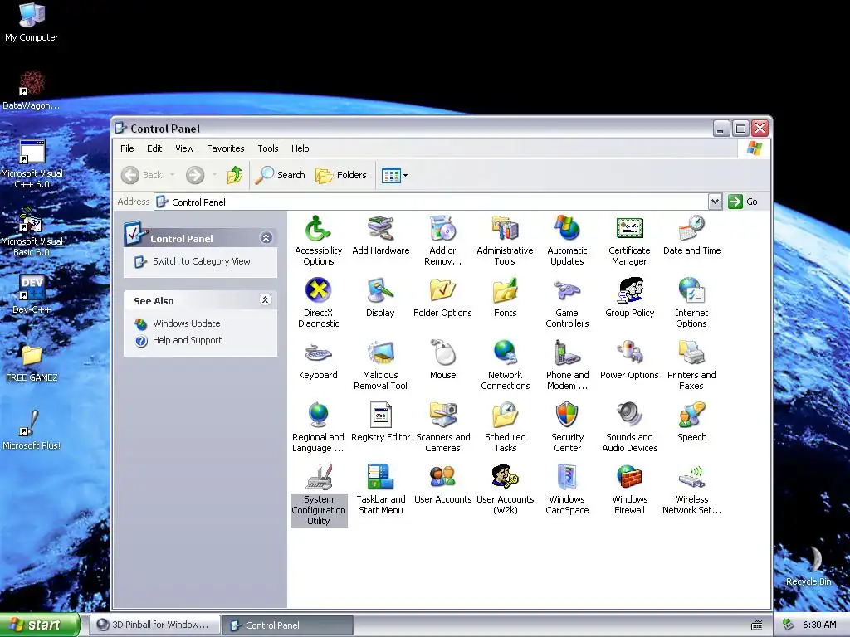Open Network Connections icon
The image size is (850, 637).
[x=505, y=365]
